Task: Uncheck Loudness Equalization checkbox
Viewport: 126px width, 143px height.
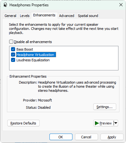Action: click(x=13, y=60)
